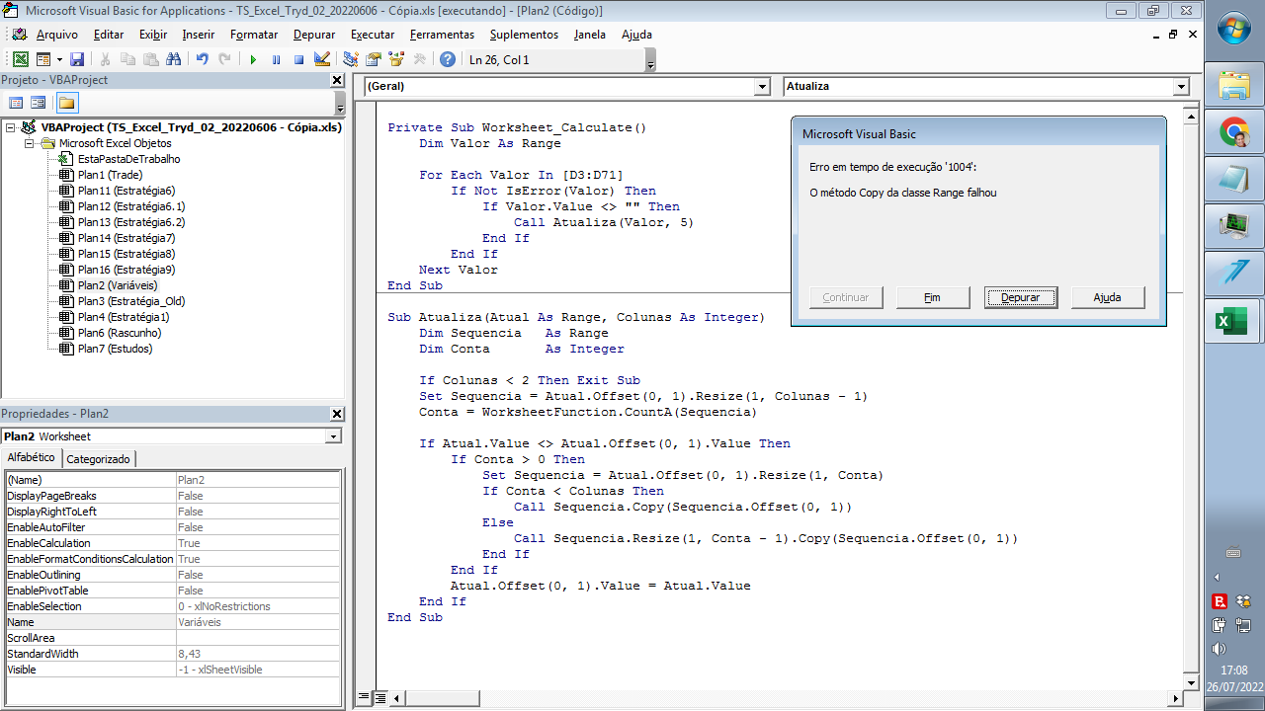The height and width of the screenshot is (711, 1265).
Task: Open Chrome from the Windows taskbar
Action: tap(1232, 132)
